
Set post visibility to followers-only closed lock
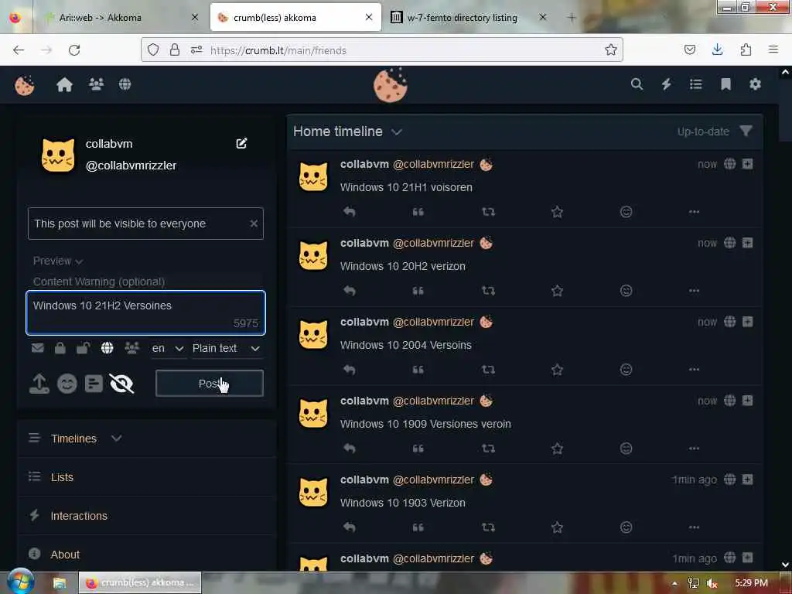pyautogui.click(x=60, y=348)
